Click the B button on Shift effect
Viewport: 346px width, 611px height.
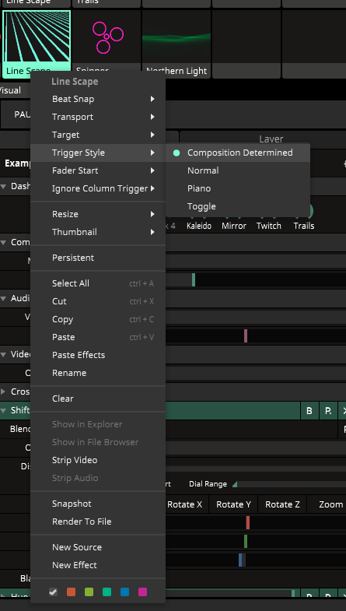pos(309,411)
